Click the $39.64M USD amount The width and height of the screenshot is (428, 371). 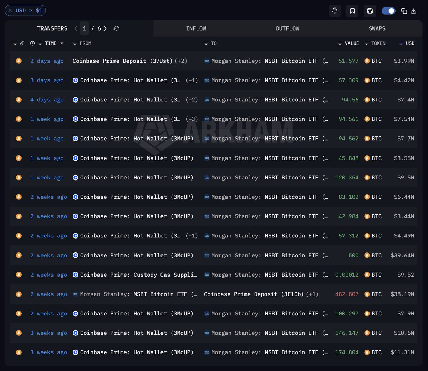click(x=402, y=255)
